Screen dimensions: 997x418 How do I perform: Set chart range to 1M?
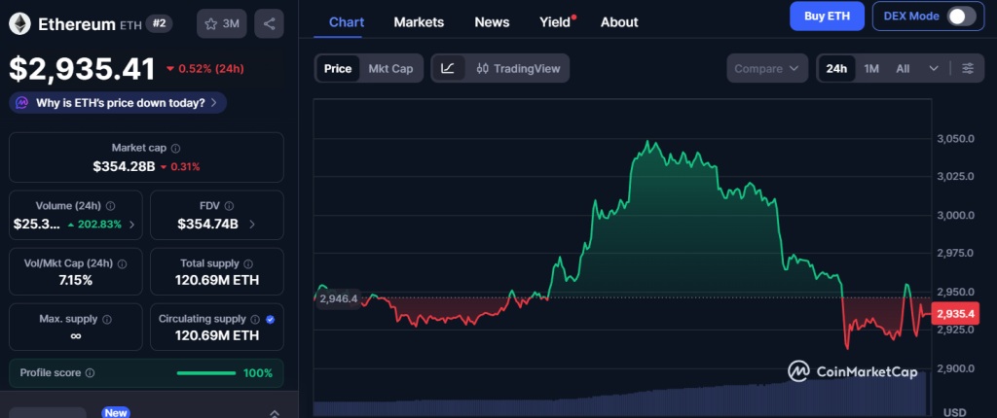871,69
